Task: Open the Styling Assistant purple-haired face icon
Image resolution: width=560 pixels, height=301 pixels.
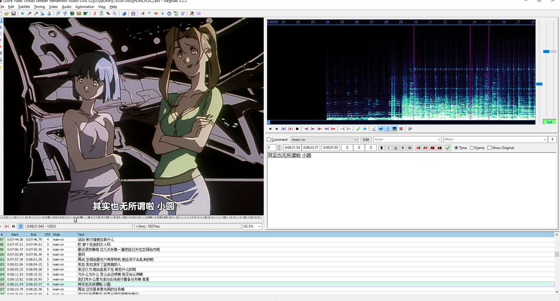Action: coord(133,13)
